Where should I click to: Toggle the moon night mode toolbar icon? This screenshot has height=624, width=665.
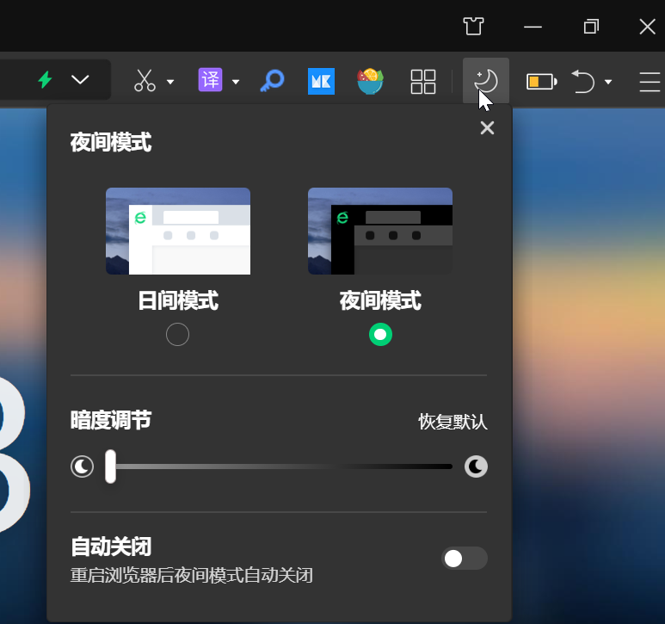[485, 81]
